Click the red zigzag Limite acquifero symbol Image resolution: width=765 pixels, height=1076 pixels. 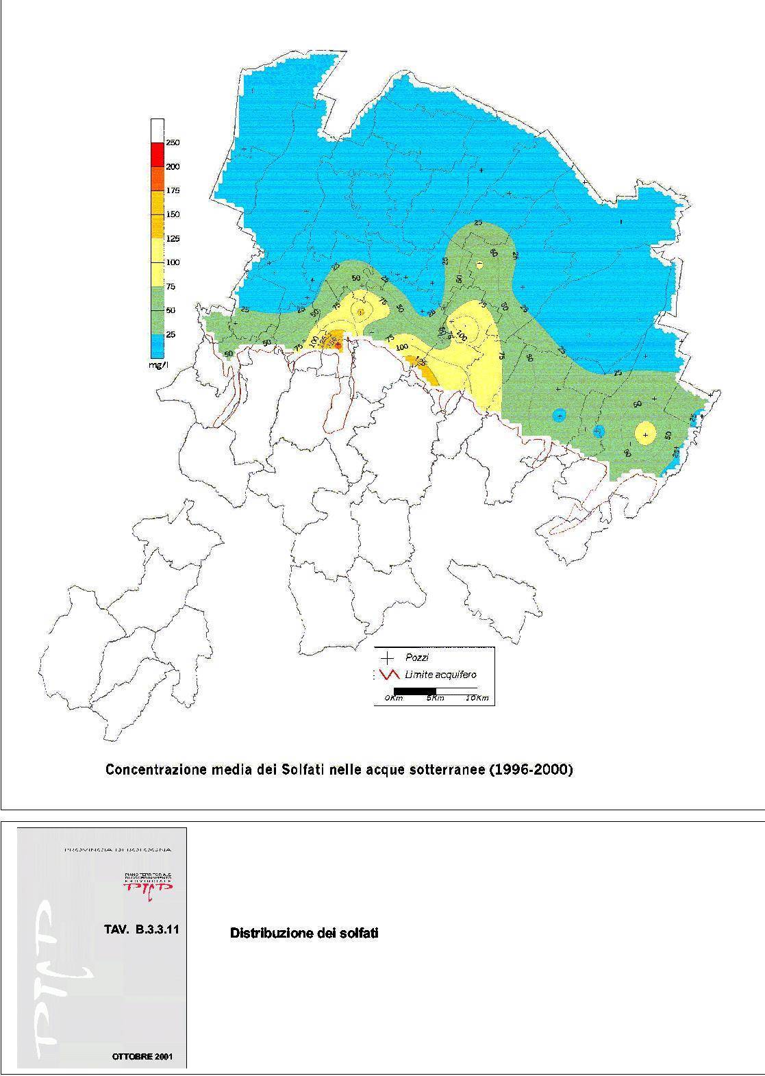click(x=388, y=675)
